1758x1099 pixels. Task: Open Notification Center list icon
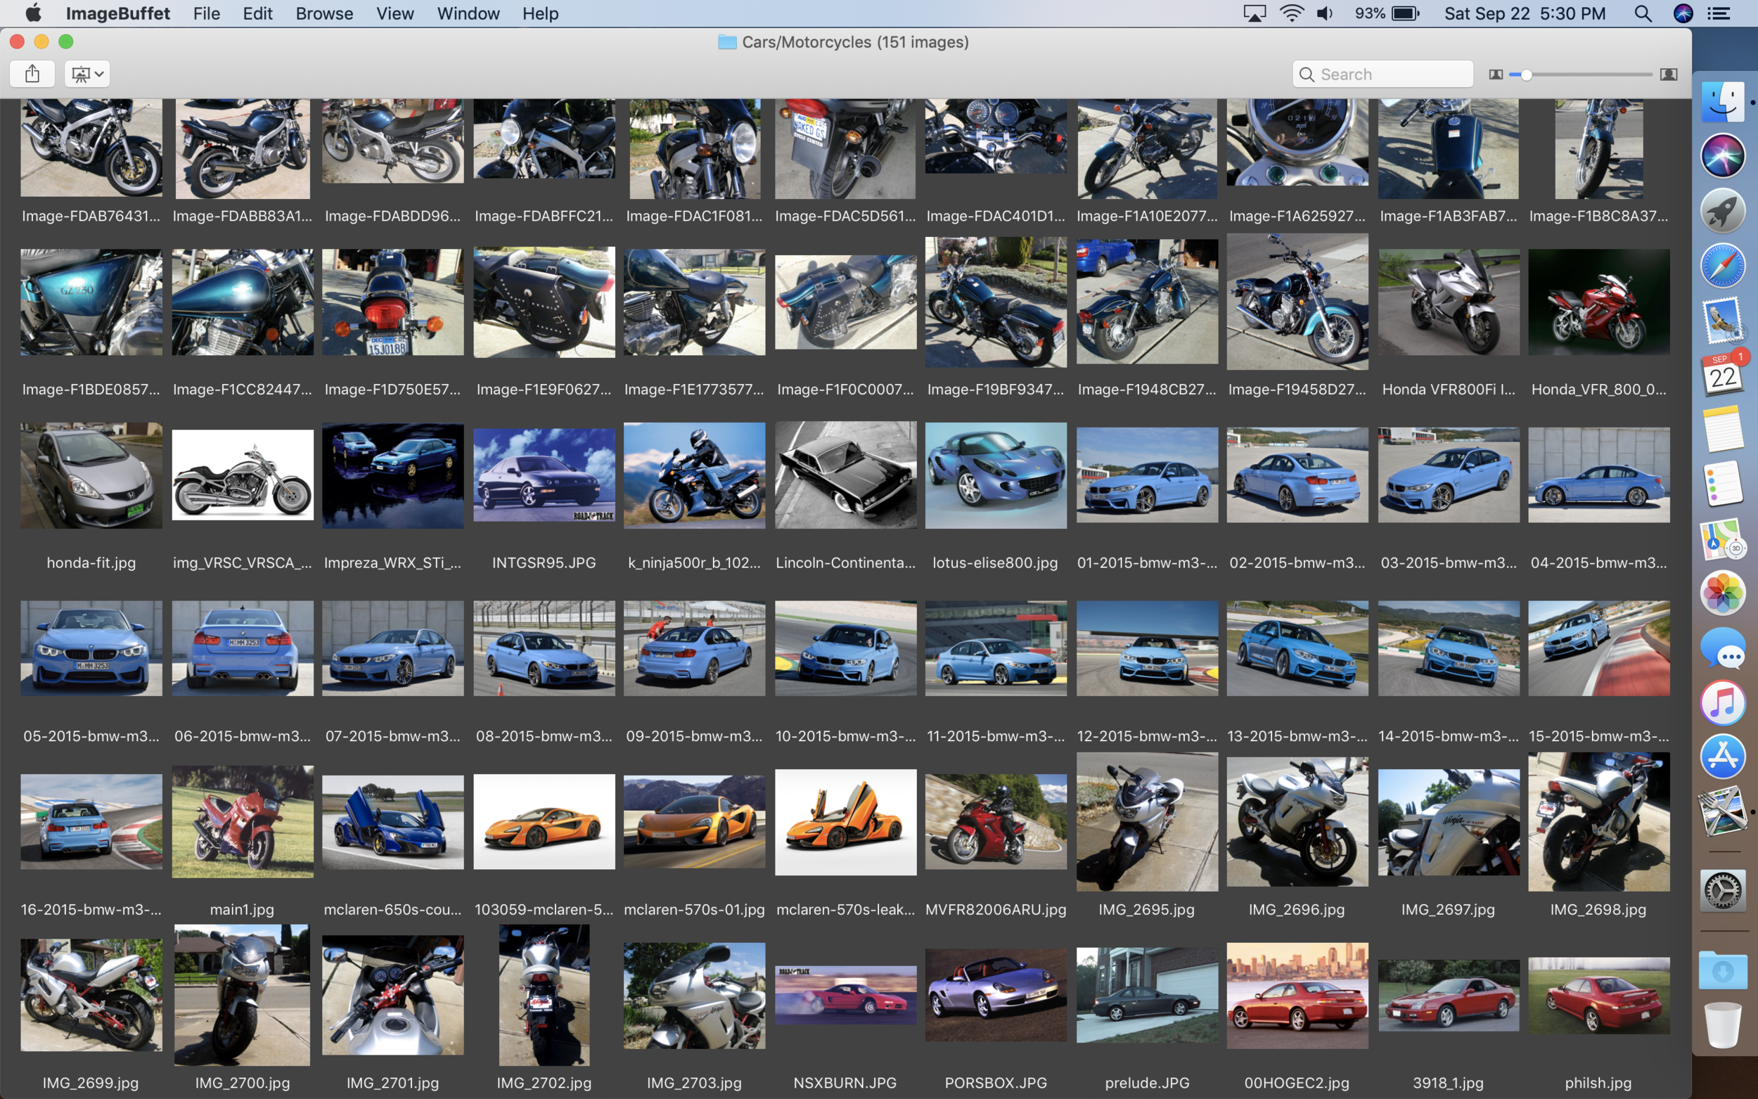1719,13
